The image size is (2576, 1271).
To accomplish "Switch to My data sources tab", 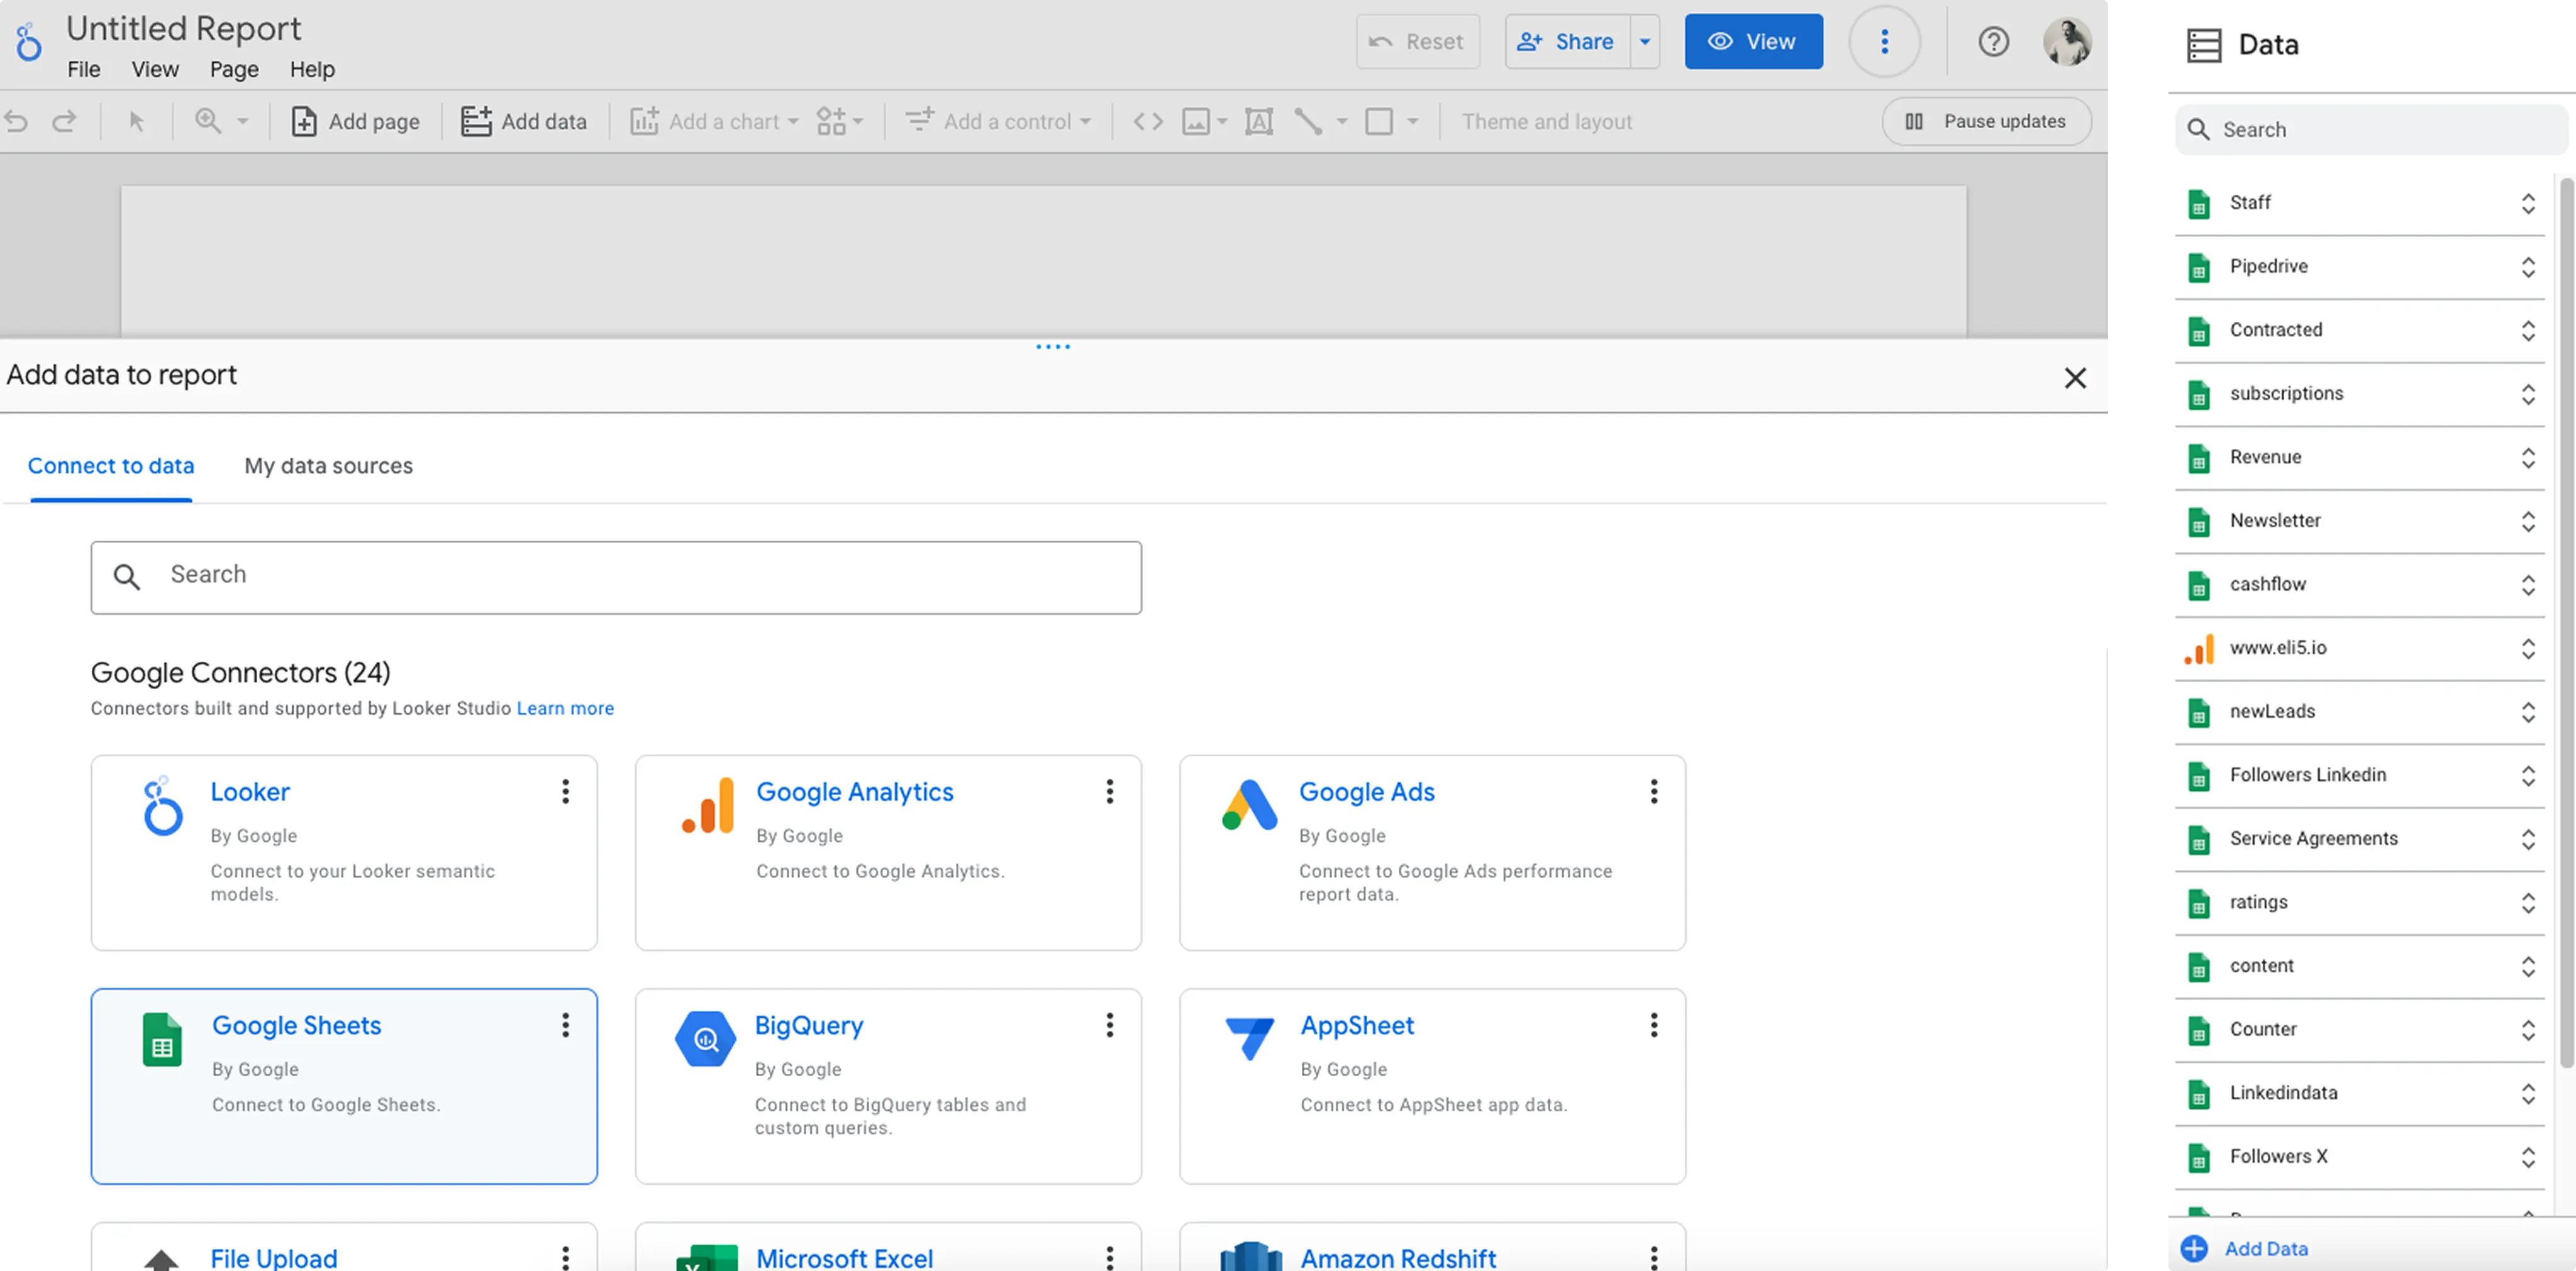I will tap(328, 466).
